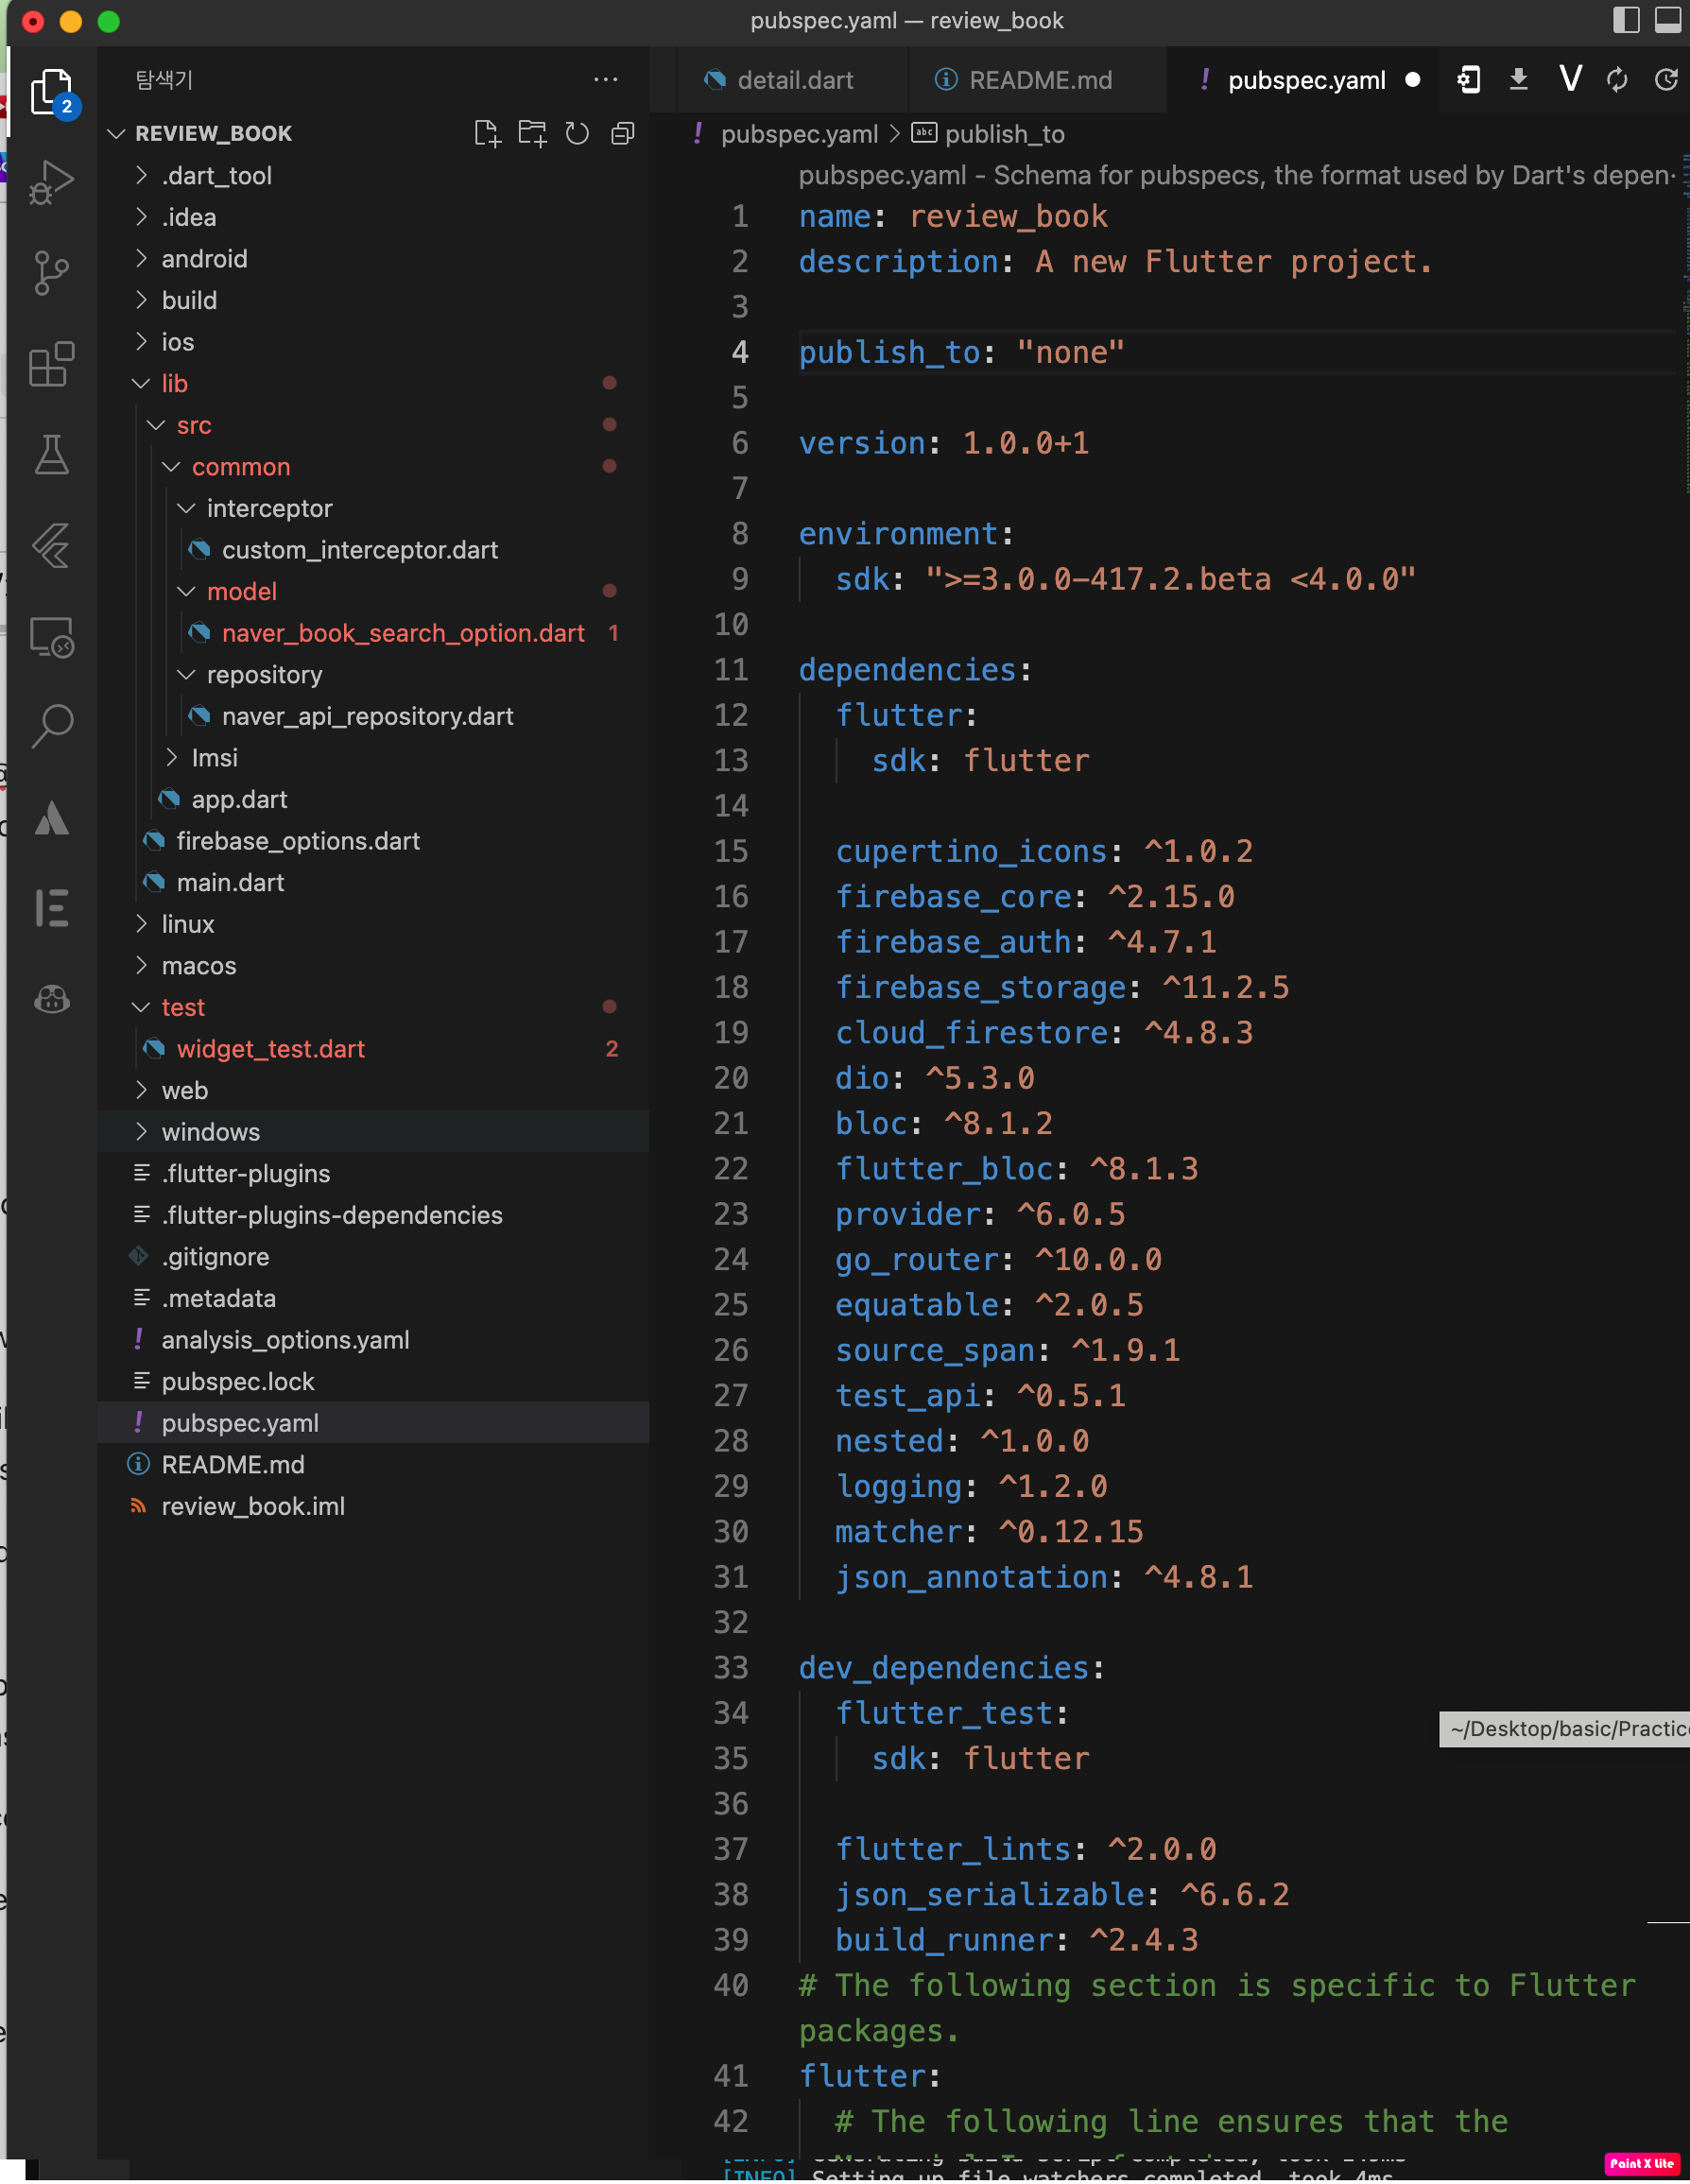The image size is (1690, 2184).
Task: Click pubspec.yaml in the breadcrumb
Action: (799, 134)
